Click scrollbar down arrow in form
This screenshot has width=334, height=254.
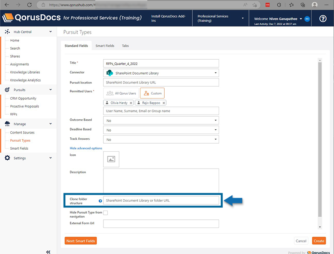point(320,227)
